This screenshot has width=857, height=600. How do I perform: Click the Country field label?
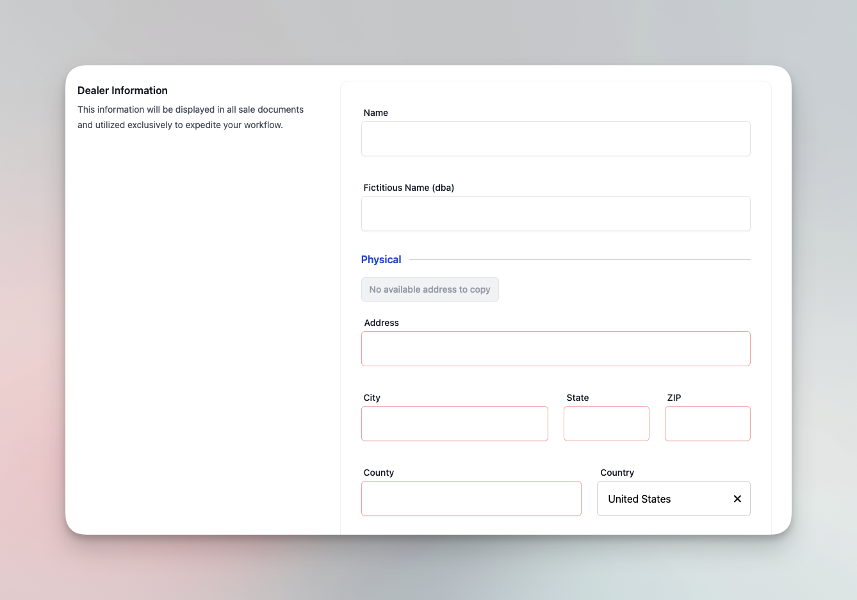[617, 473]
